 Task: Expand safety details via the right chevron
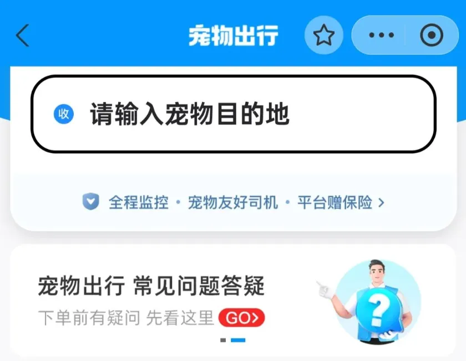coord(381,203)
